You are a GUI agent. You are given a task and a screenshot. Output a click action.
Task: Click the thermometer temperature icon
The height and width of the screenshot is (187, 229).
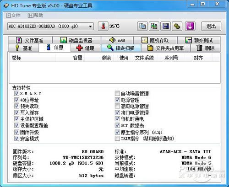click(x=103, y=26)
